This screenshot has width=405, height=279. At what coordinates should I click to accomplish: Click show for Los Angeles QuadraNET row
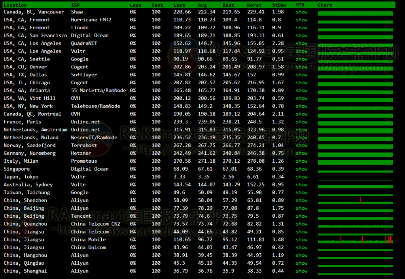[x=301, y=43]
